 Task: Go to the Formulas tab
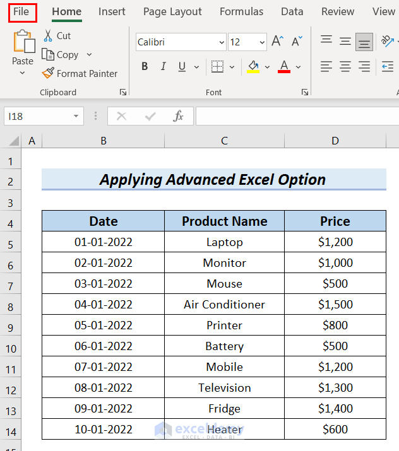click(241, 12)
